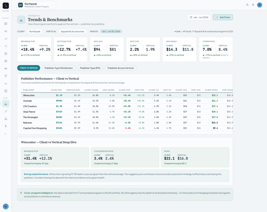Select the bar chart Intel icon in sidebar
The width and height of the screenshot is (267, 212).
tap(6, 104)
